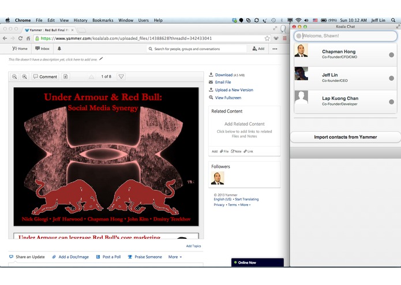Click the Red Bull slide preview image

106,157
